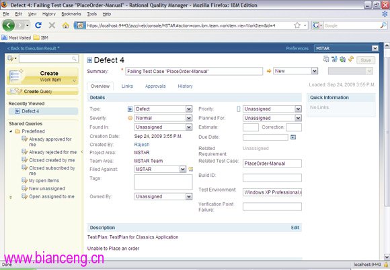Click the blue subscribe icon beside Save
The image size is (390, 270).
[x=335, y=59]
